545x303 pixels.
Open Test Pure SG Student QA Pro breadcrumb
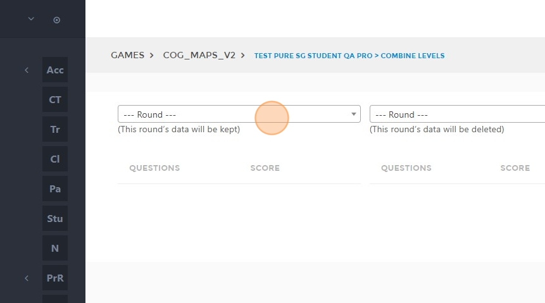(x=313, y=56)
